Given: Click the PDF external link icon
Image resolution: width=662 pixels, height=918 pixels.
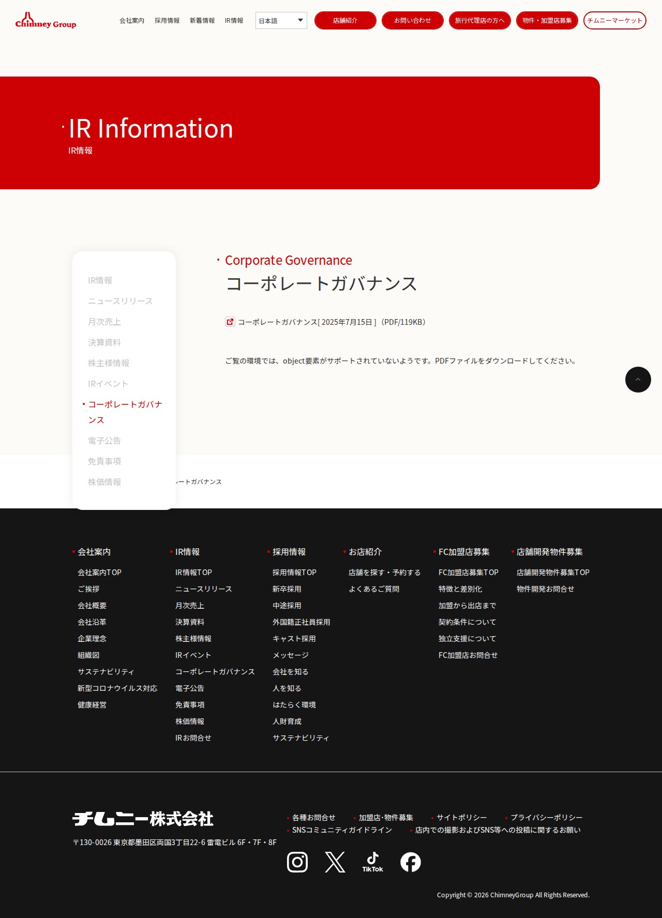Looking at the screenshot, I should pos(230,322).
